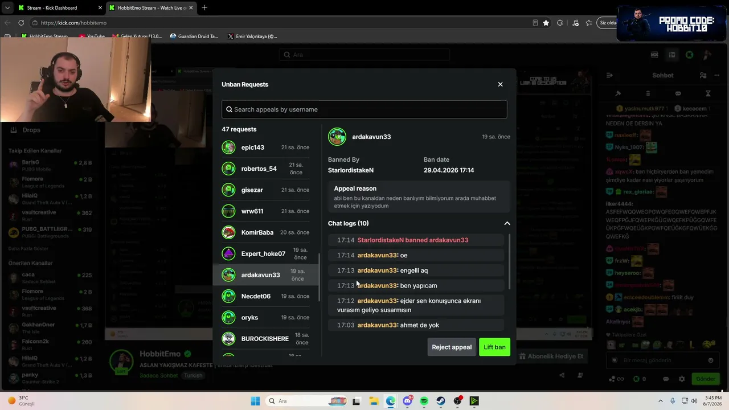The height and width of the screenshot is (410, 729).
Task: Open epic143's unban request
Action: coord(265,147)
